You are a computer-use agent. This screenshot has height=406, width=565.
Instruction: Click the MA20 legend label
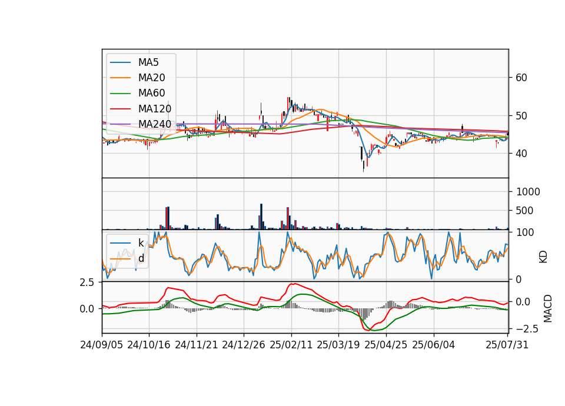[x=151, y=78]
